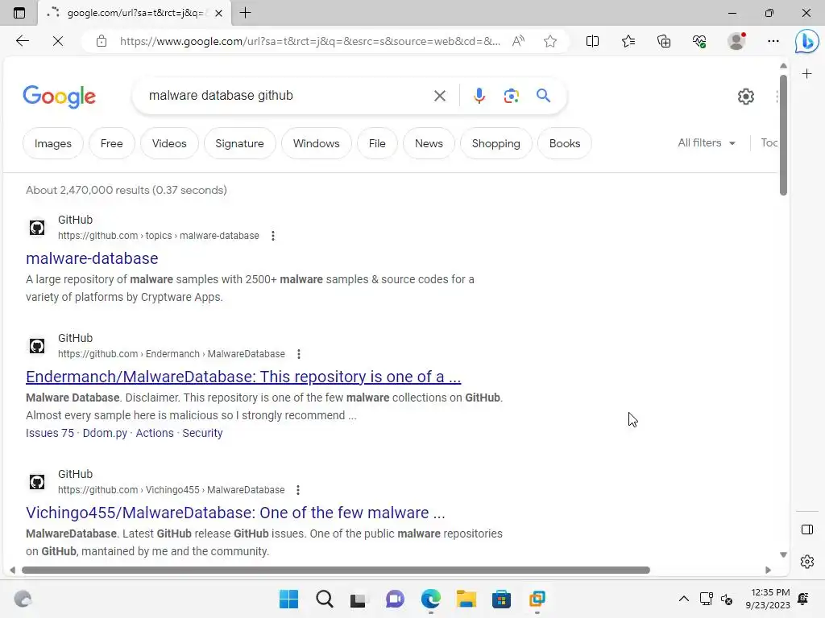Open Endermanch/MalwareDatabase result link
This screenshot has height=618, width=825.
click(x=243, y=377)
